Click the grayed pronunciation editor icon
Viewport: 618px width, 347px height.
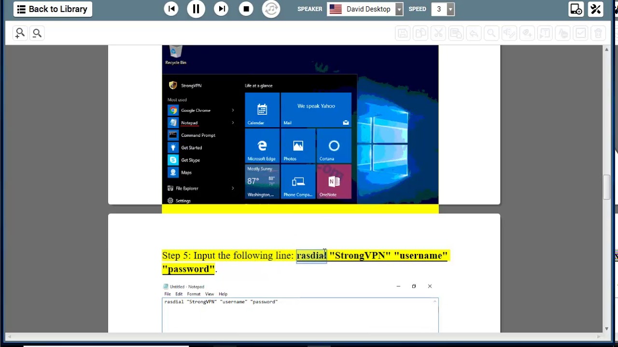pos(509,33)
